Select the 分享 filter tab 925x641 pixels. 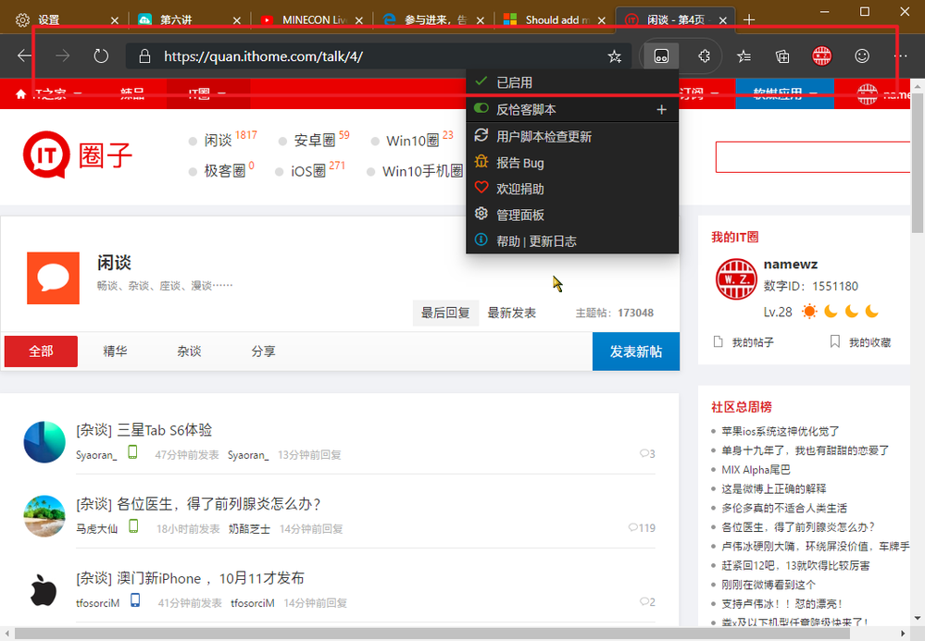pos(263,351)
